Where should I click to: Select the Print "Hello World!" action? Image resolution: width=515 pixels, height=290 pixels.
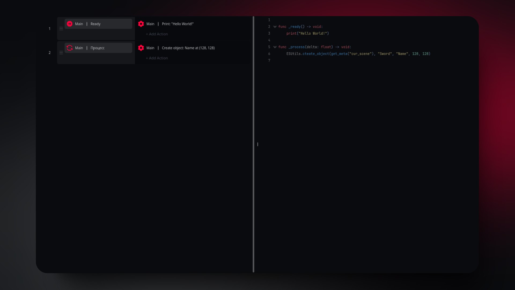[x=178, y=24]
